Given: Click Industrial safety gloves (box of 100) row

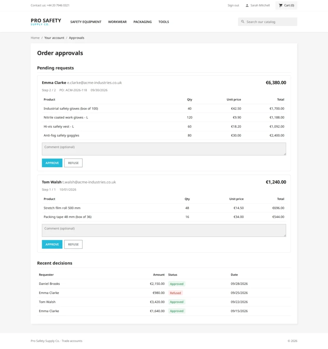Looking at the screenshot, I should point(164,109).
